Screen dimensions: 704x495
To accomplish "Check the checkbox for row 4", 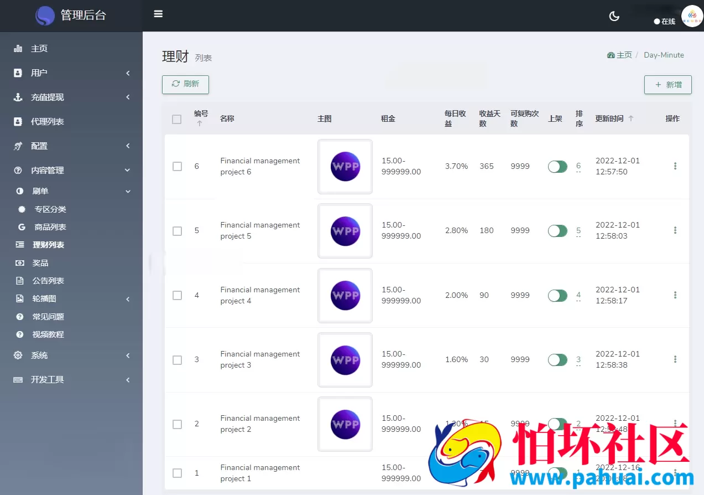I will [177, 295].
